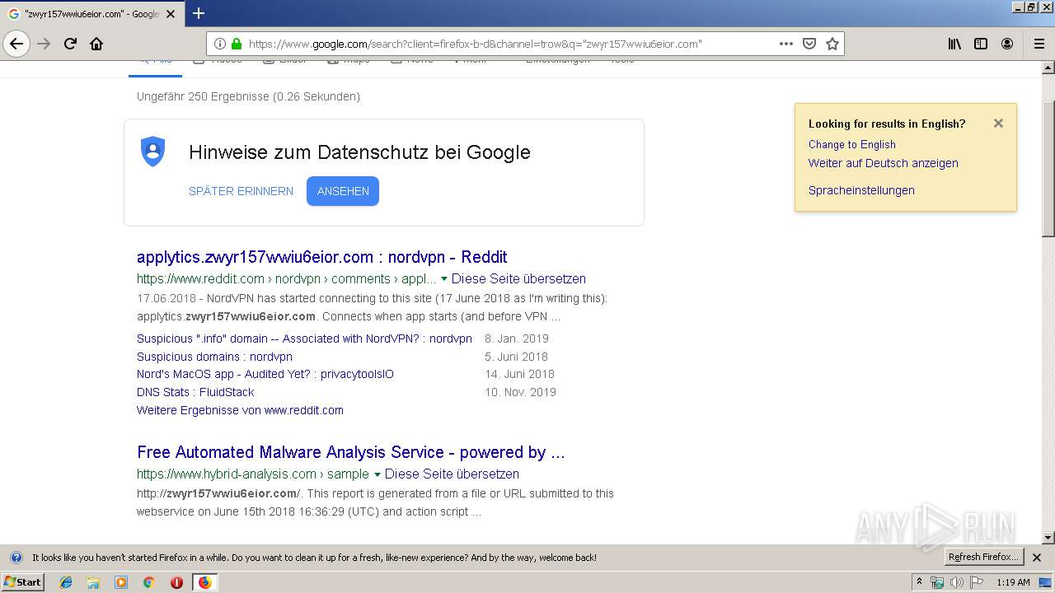Image resolution: width=1055 pixels, height=593 pixels.
Task: Click the network tray icon
Action: (x=937, y=582)
